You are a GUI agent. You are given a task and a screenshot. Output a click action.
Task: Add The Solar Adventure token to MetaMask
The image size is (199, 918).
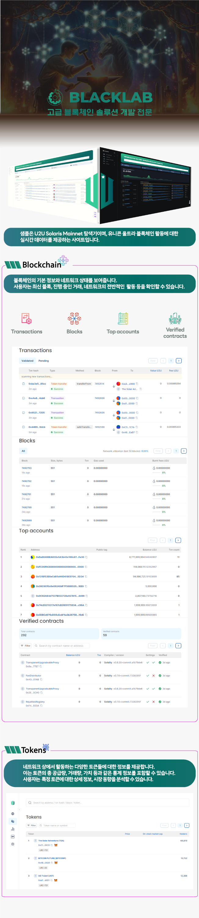coord(56,845)
